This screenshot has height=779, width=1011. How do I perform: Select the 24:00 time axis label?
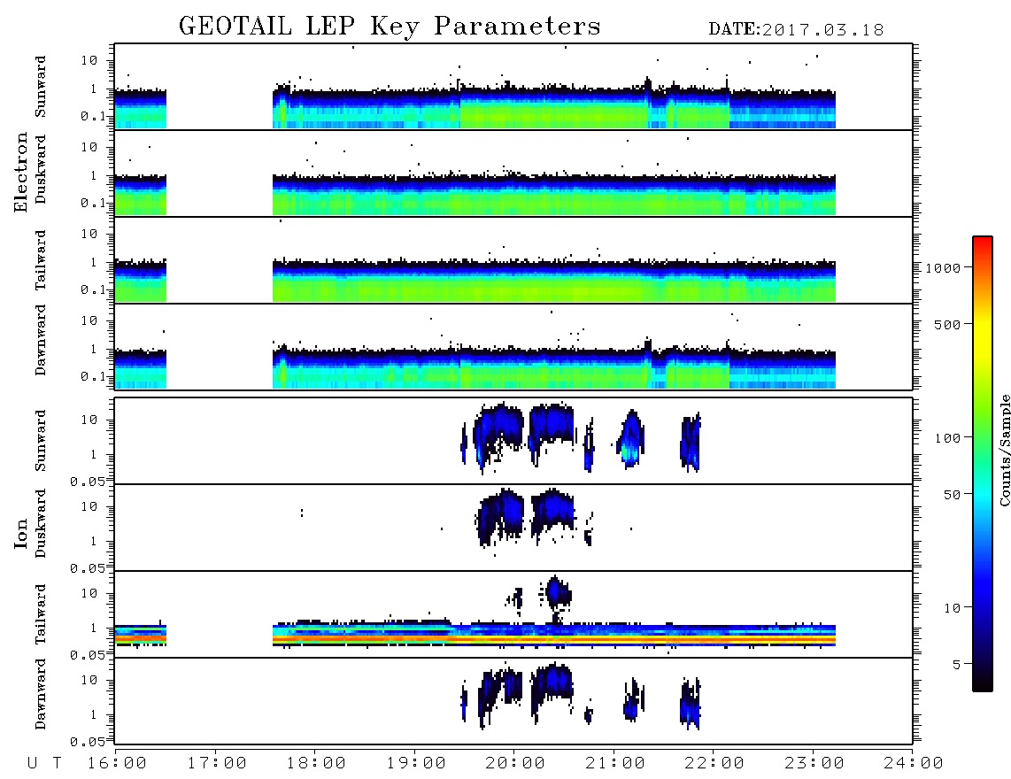coord(915,763)
